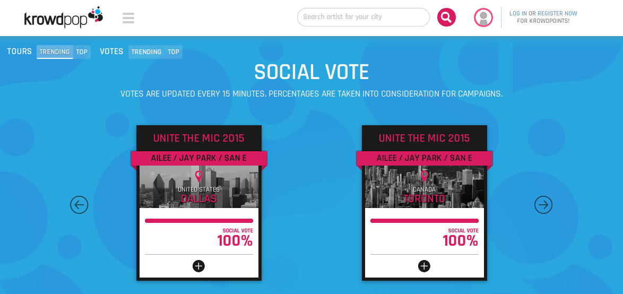
Task: Select Tours Top filter
Action: (82, 52)
